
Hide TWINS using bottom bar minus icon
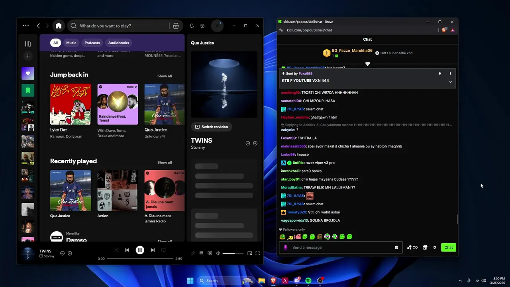tap(62, 253)
